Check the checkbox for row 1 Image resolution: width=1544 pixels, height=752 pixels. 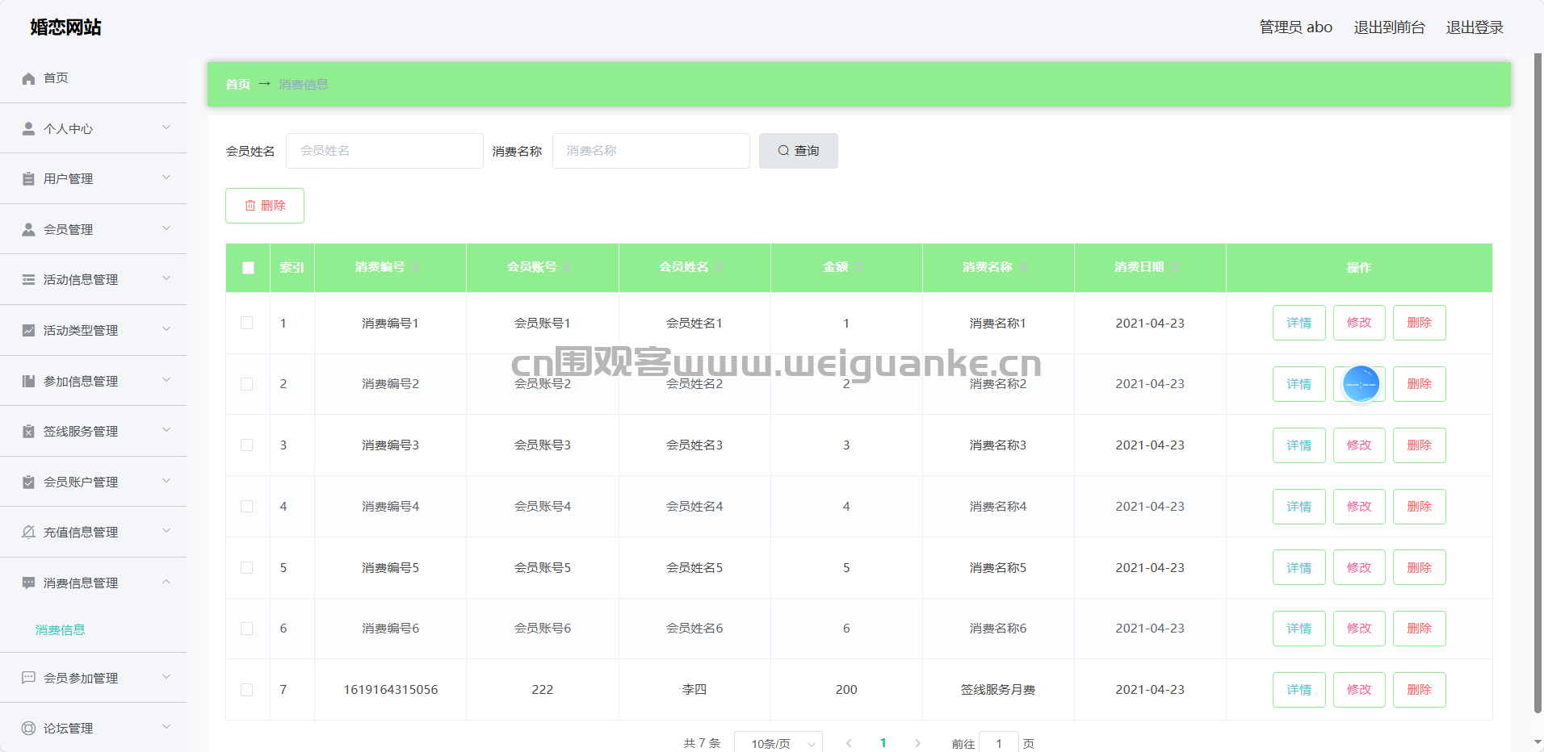coord(247,323)
